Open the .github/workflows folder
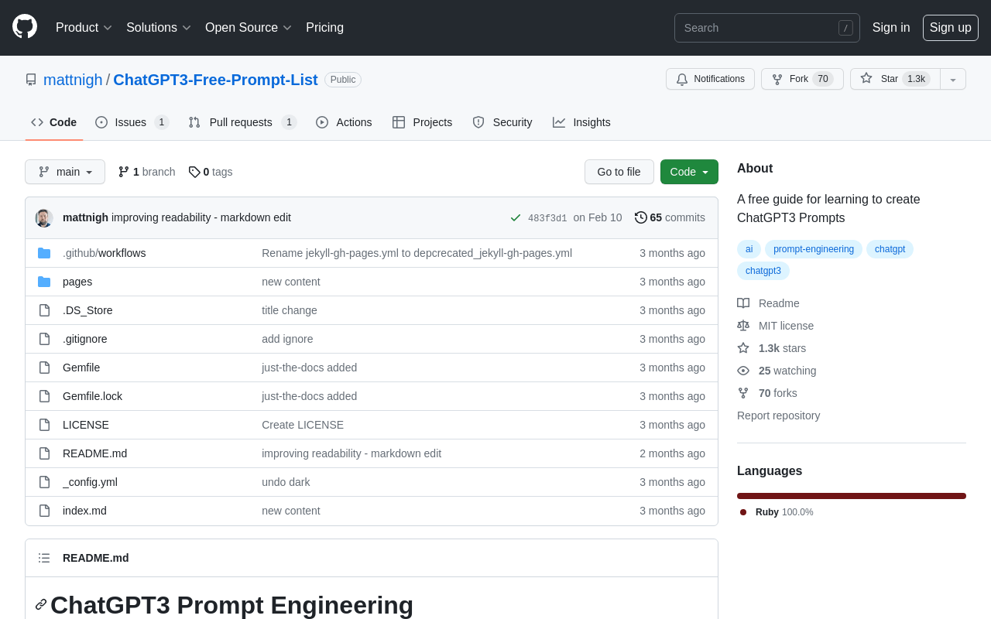Image resolution: width=991 pixels, height=619 pixels. pyautogui.click(x=104, y=253)
